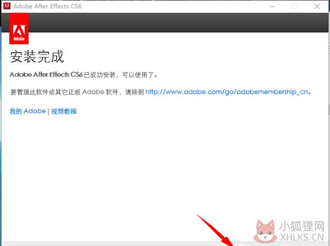Click the 安装完成 heading text

click(x=37, y=57)
